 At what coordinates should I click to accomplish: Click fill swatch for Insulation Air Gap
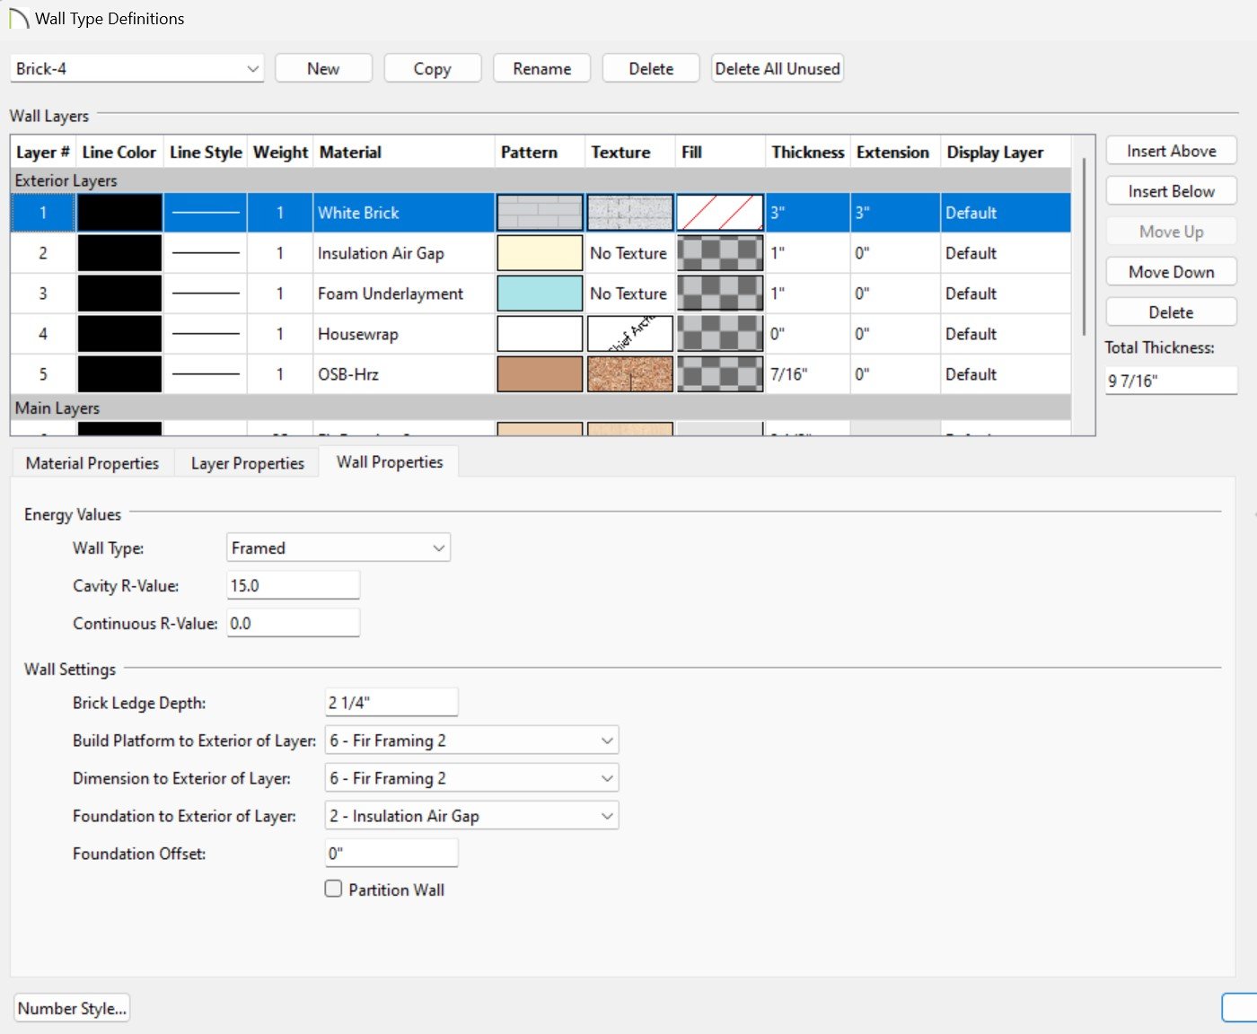[720, 253]
